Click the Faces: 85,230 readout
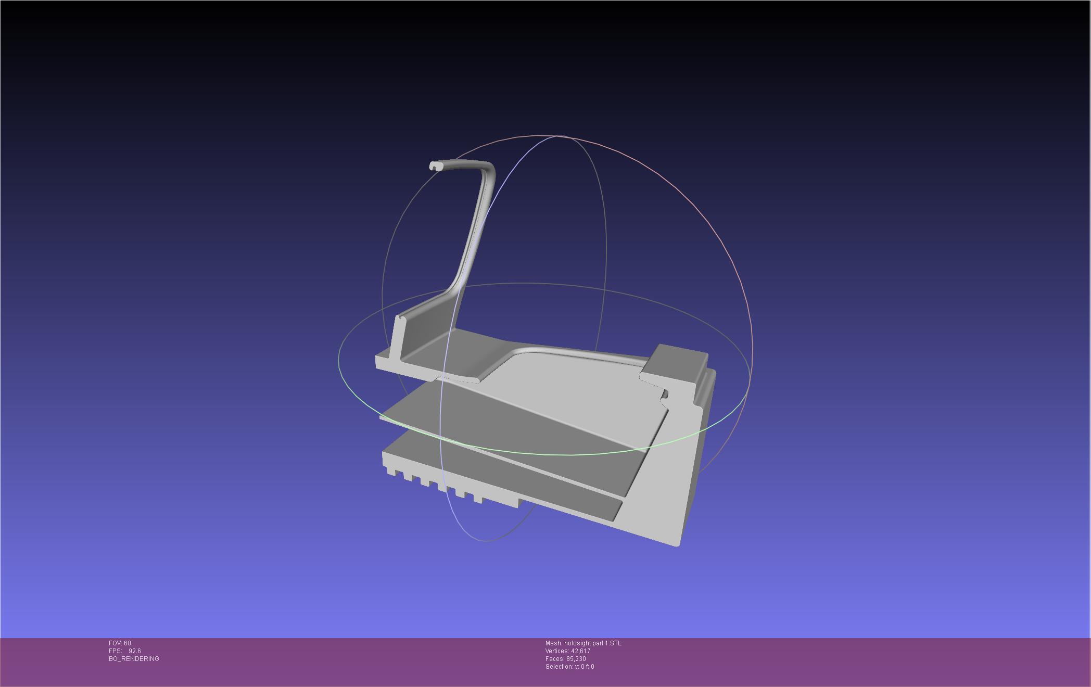 [565, 659]
